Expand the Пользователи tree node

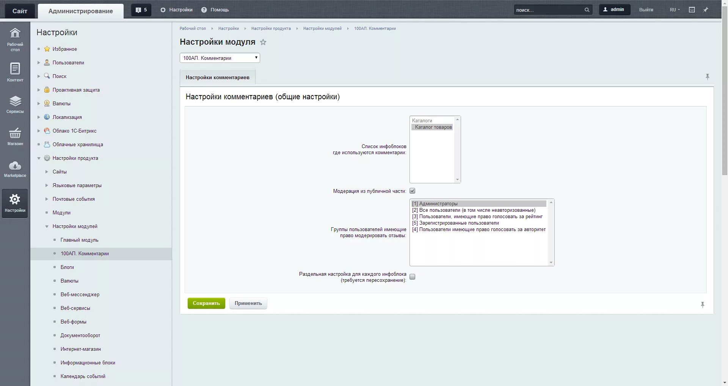38,63
